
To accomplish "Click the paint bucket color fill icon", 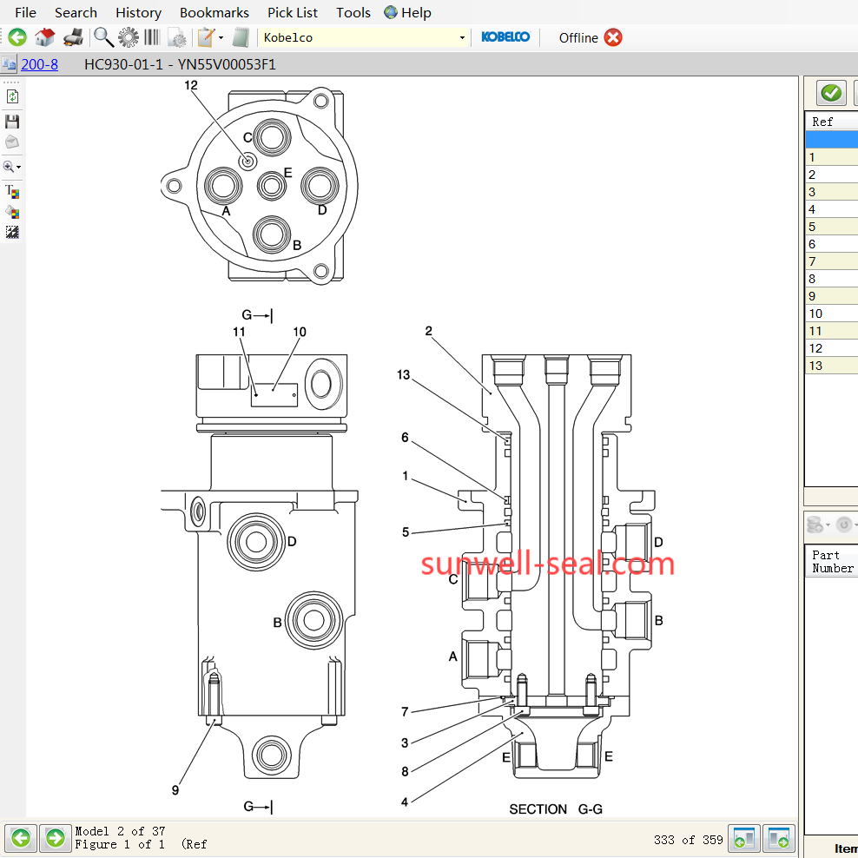I will [12, 212].
